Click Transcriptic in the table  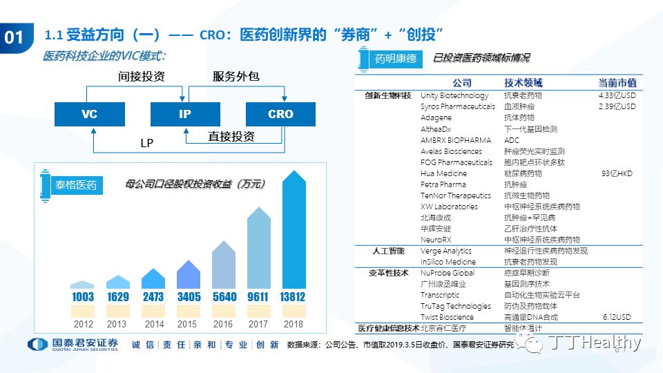tap(440, 295)
